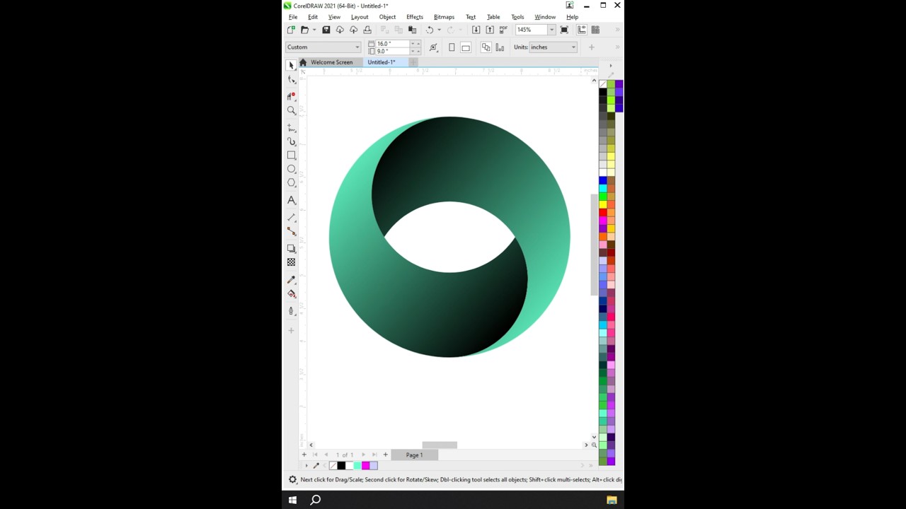The width and height of the screenshot is (906, 509).
Task: Select the Polygon tool
Action: [291, 183]
